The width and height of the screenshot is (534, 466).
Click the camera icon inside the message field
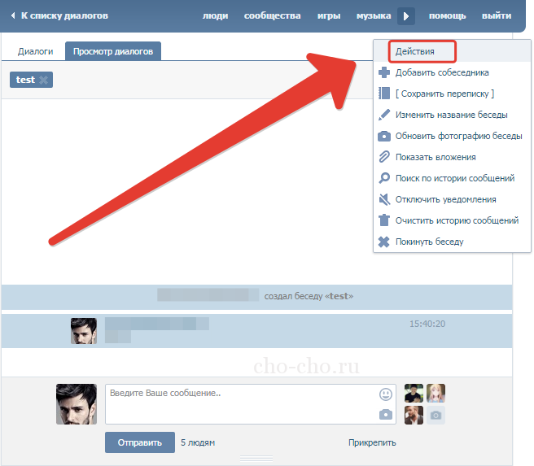click(x=385, y=415)
